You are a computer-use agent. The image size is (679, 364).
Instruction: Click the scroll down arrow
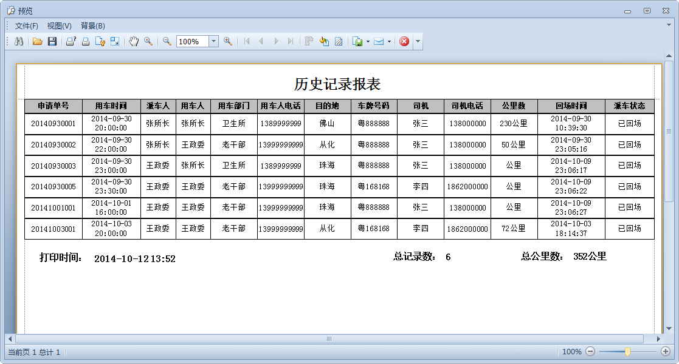tap(669, 329)
